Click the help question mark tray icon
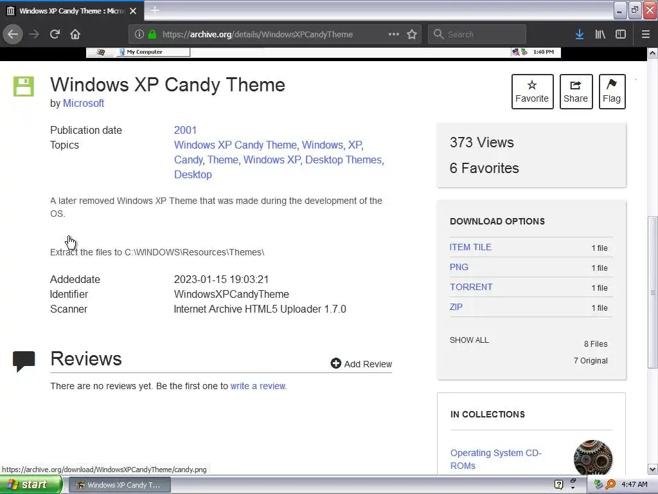This screenshot has height=494, width=658. coord(558,485)
